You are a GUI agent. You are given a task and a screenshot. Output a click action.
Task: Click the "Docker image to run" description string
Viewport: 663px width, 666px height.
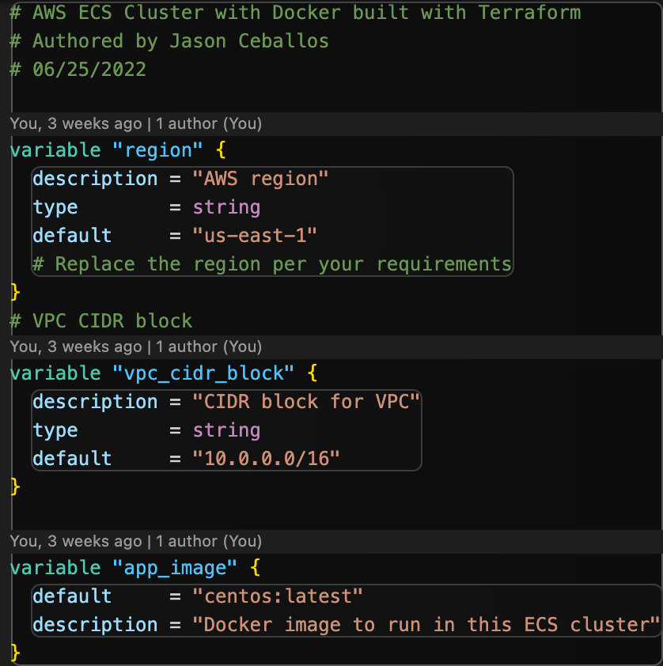pyautogui.click(x=426, y=624)
